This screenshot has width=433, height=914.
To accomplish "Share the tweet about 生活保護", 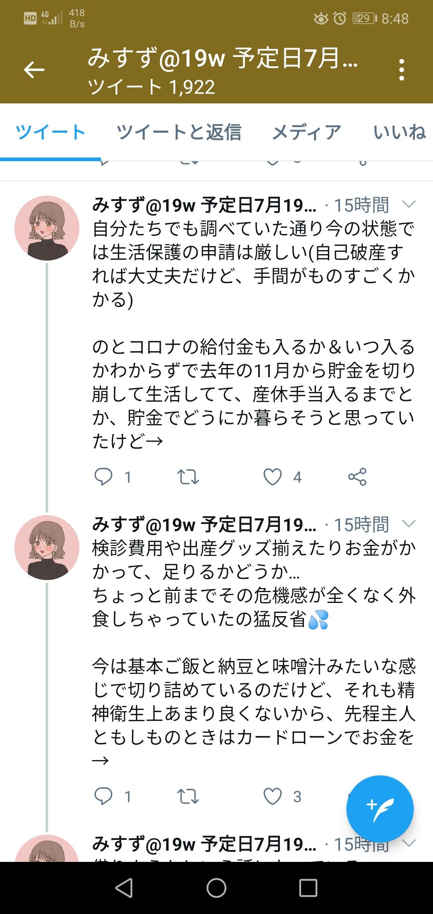I will click(357, 477).
